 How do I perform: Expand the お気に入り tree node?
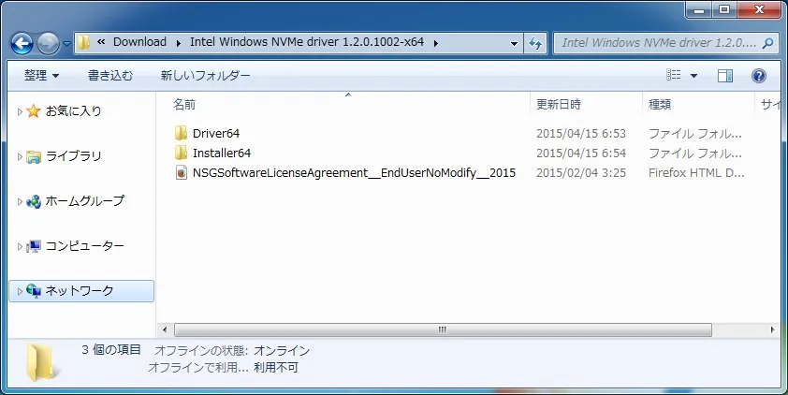(x=20, y=111)
